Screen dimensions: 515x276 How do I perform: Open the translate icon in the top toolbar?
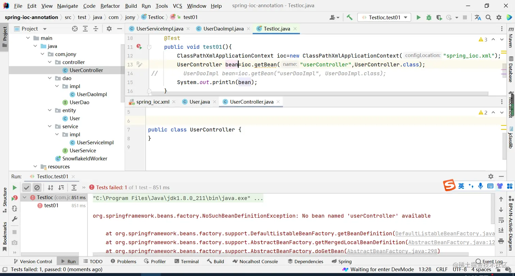(x=478, y=17)
